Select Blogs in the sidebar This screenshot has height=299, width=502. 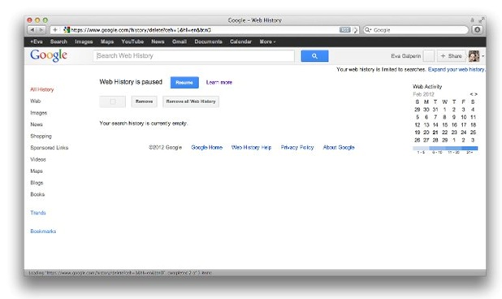click(x=37, y=183)
